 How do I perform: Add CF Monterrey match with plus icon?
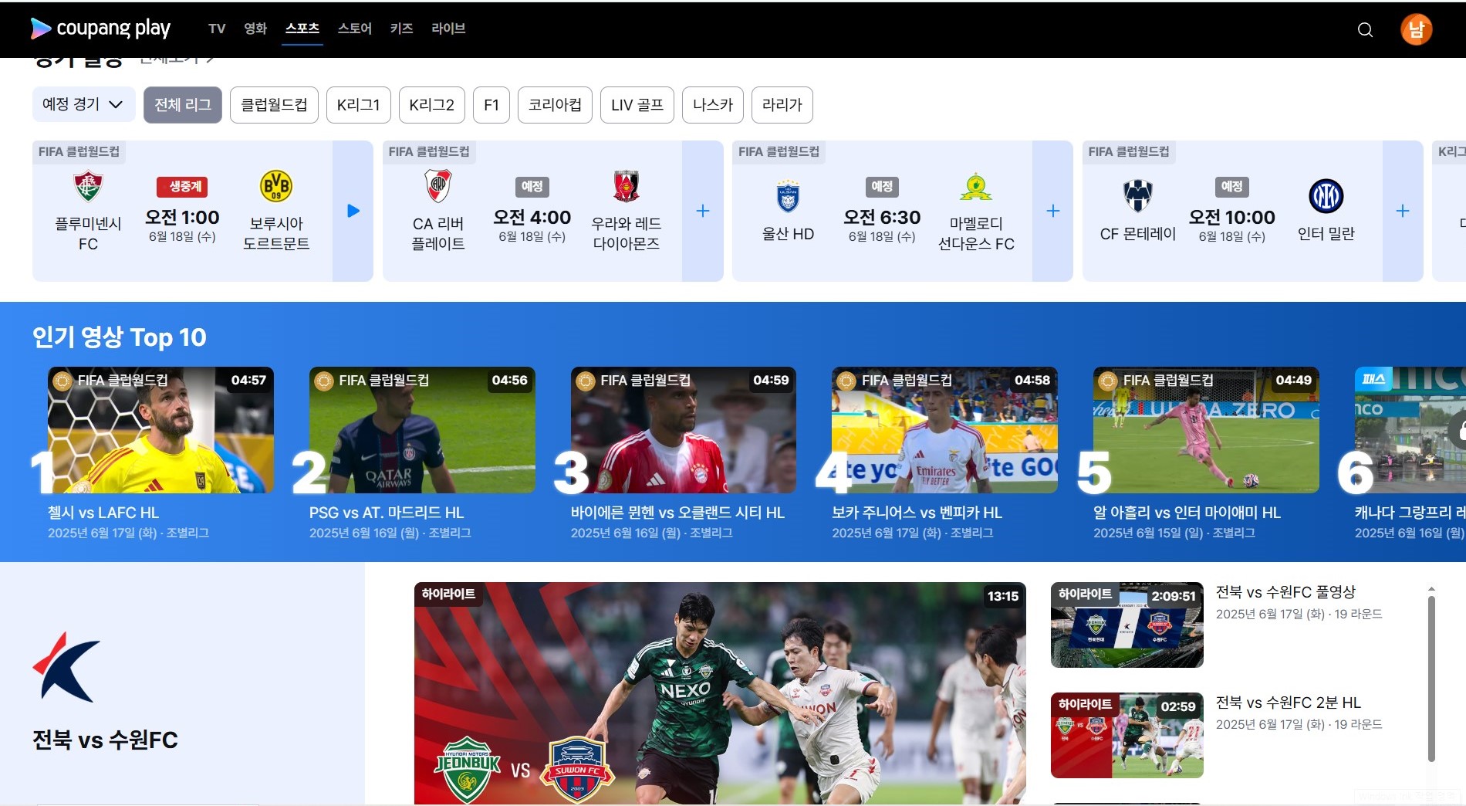click(x=1403, y=211)
